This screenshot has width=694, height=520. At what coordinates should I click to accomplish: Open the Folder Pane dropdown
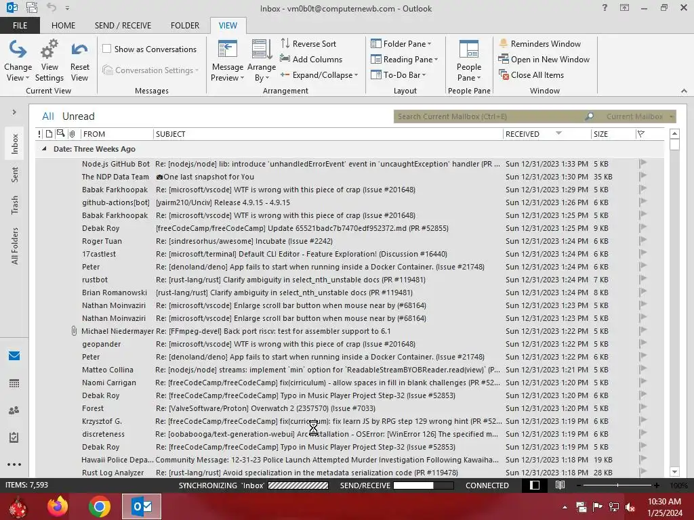tap(401, 44)
